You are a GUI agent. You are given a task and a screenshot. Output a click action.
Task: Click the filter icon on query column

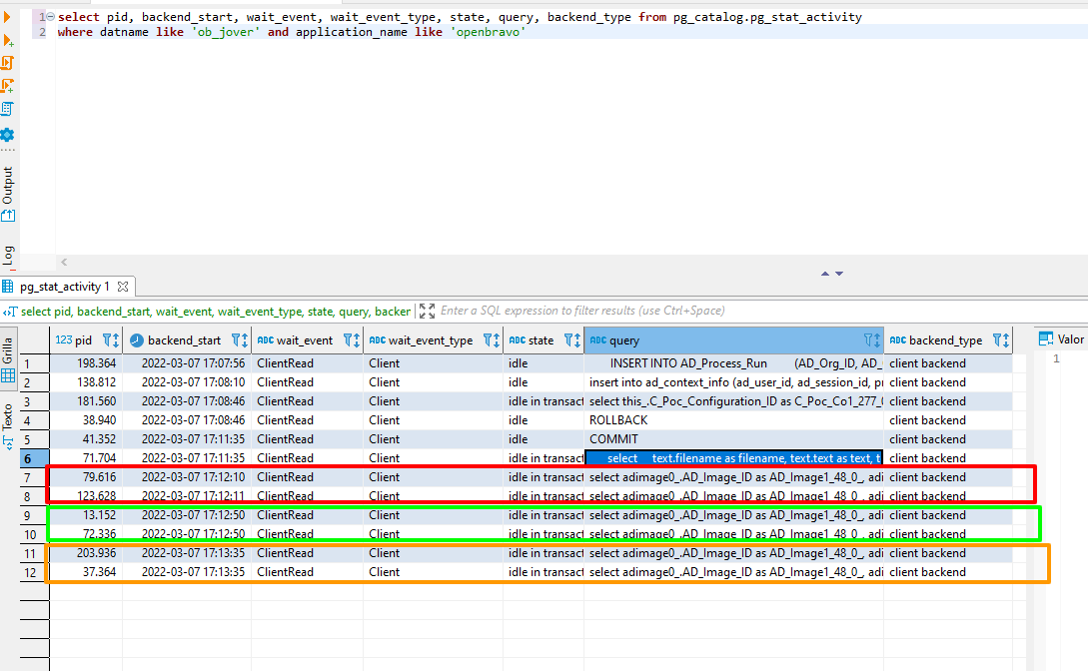(870, 340)
